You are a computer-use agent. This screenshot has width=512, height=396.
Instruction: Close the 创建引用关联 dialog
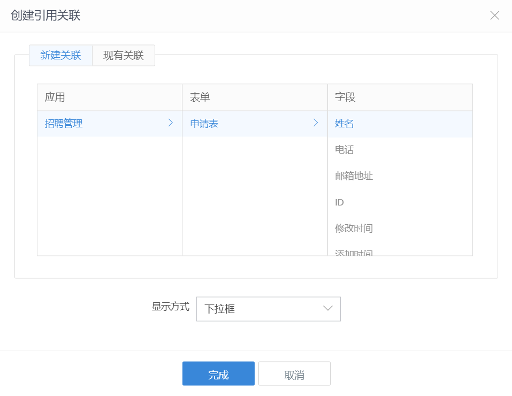(494, 16)
